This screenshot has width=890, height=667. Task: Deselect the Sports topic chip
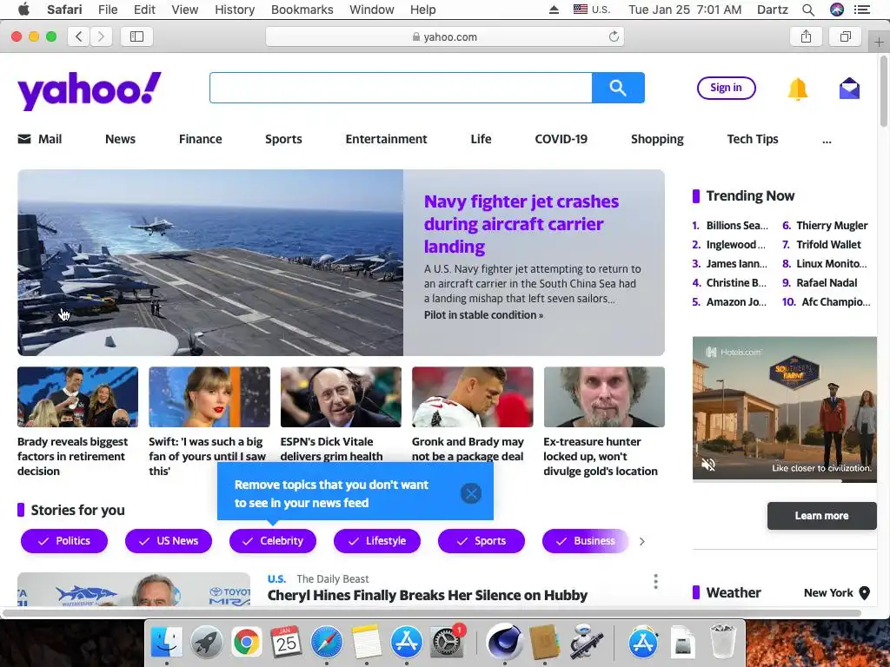(482, 541)
